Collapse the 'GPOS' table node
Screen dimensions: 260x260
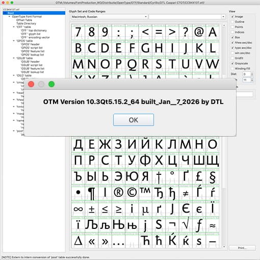[x=14, y=41]
